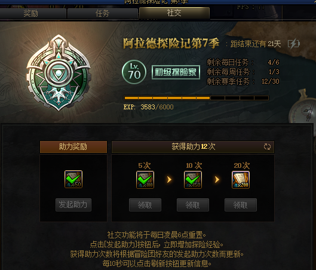Click the orange EXP progress bar
Screen dimensions: 316x270
pyautogui.click(x=196, y=98)
